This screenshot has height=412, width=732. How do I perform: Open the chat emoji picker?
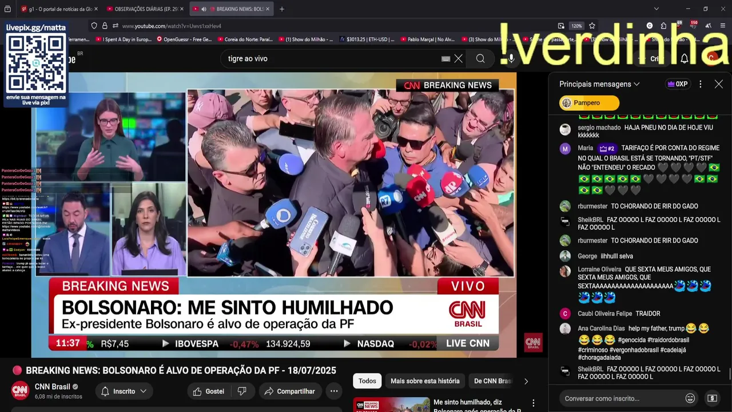pos(690,398)
